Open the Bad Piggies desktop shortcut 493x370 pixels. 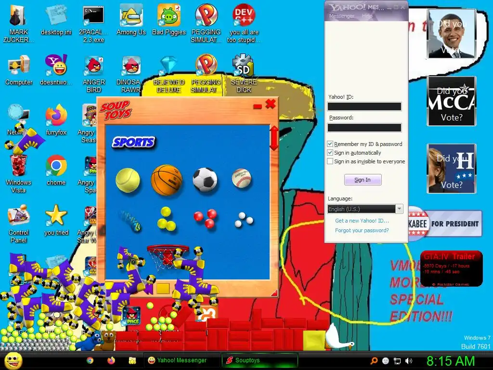tap(169, 20)
